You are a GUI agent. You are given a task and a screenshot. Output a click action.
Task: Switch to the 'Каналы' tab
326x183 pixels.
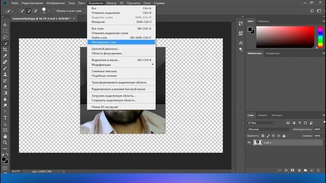click(x=262, y=115)
